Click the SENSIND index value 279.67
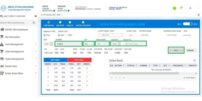202x101 pixels. pos(60,9)
